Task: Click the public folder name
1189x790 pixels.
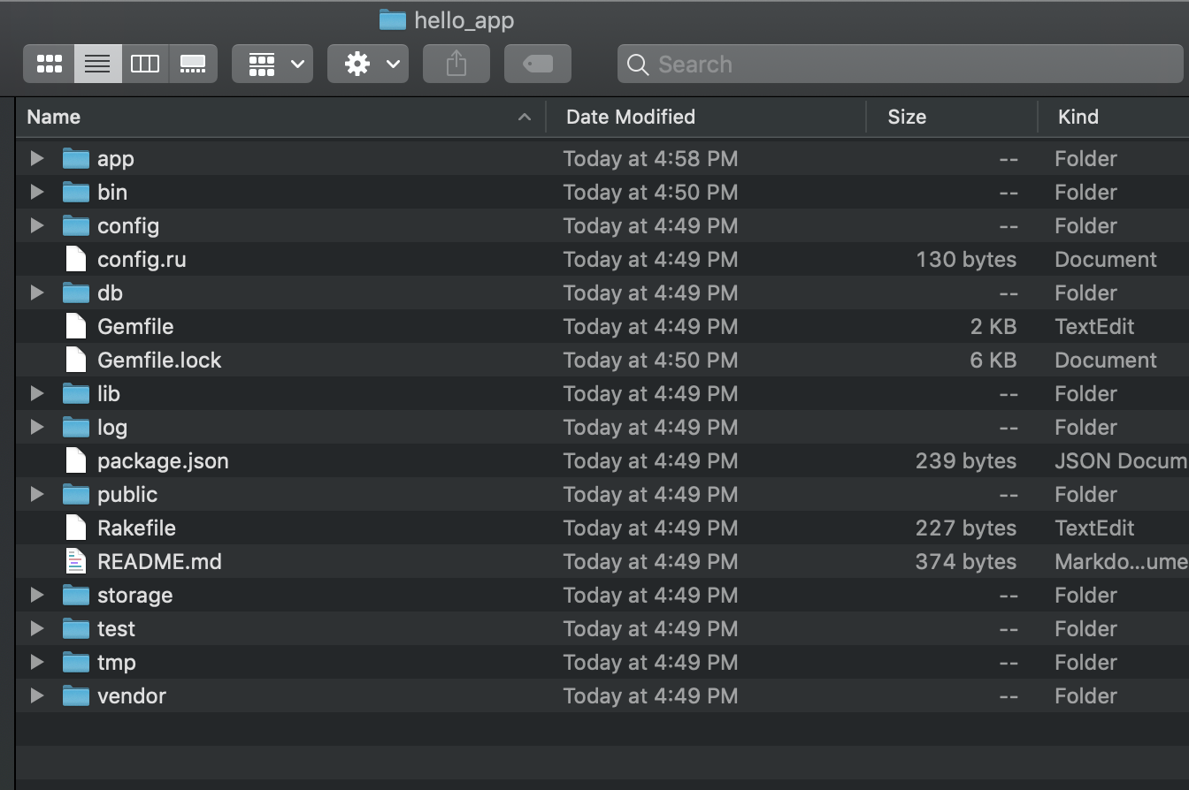Action: click(x=127, y=494)
